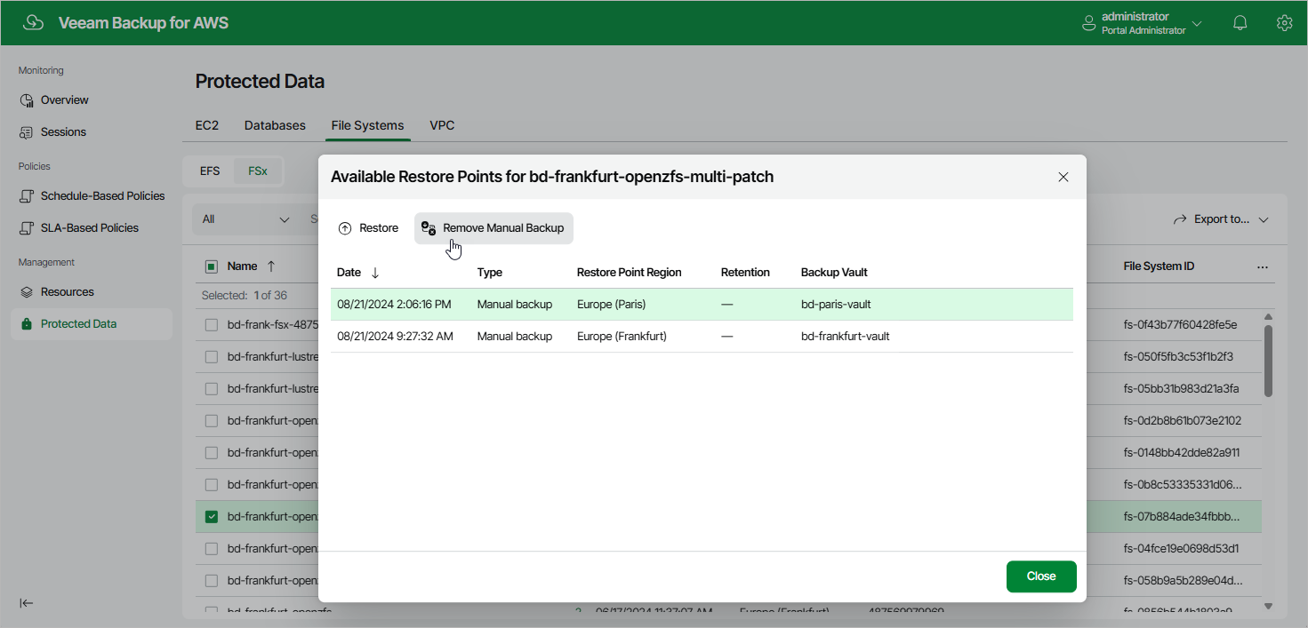This screenshot has width=1308, height=628.
Task: Click the Restore button label
Action: [x=379, y=228]
